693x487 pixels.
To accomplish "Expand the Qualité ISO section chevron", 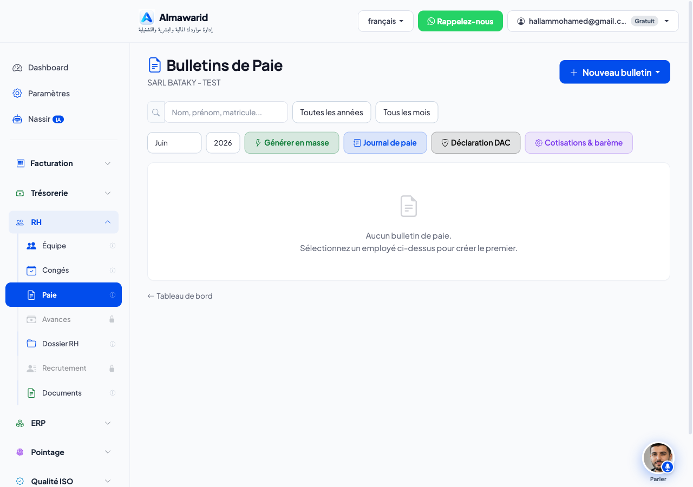I will [x=108, y=481].
